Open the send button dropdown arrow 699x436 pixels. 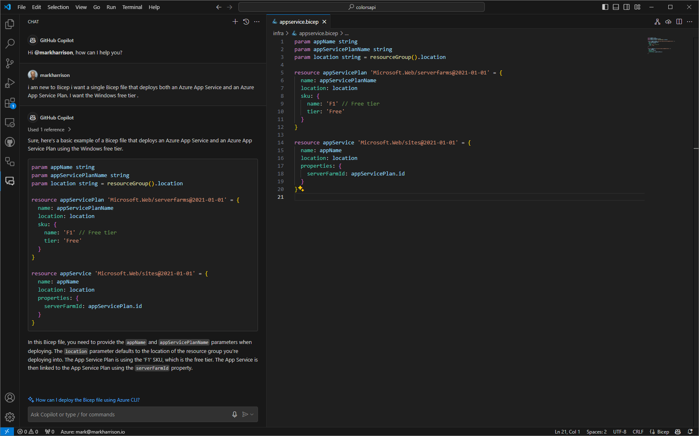point(252,414)
